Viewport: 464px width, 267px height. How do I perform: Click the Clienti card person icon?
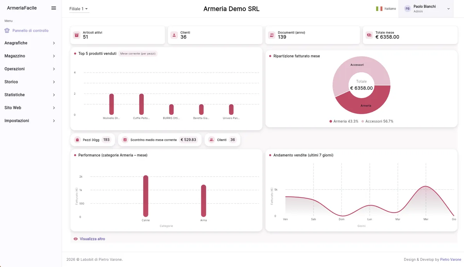[x=174, y=35]
